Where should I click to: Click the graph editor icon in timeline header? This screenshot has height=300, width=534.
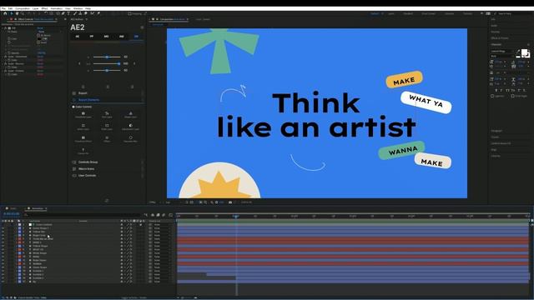pos(170,215)
